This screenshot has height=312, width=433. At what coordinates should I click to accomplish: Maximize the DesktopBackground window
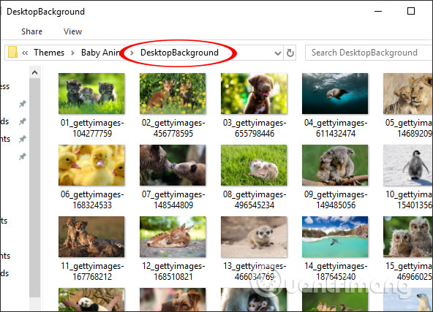(x=411, y=11)
